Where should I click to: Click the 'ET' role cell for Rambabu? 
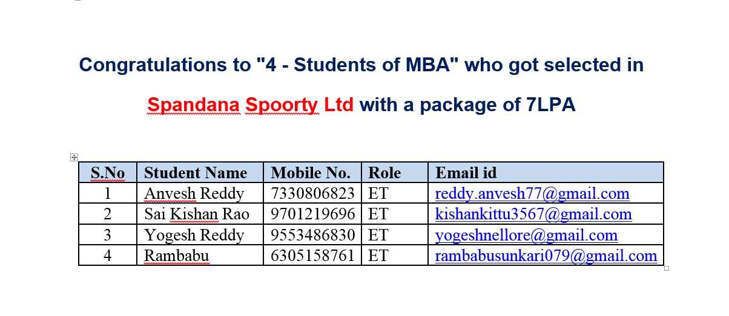pos(378,256)
